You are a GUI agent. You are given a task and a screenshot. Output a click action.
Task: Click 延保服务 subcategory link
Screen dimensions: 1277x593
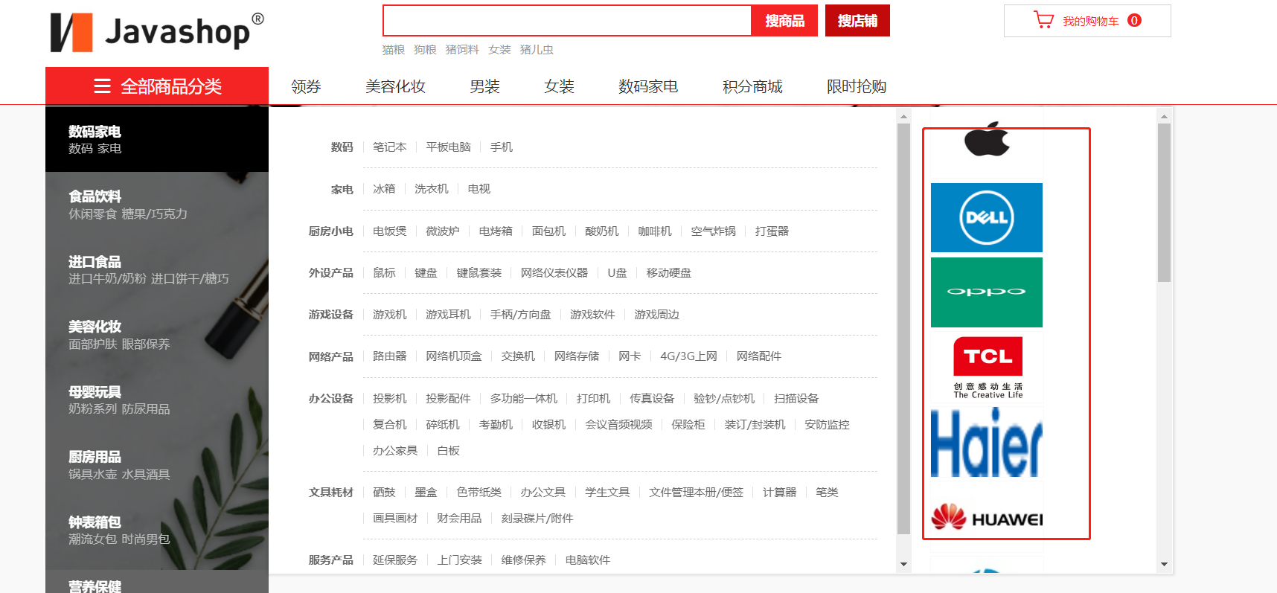pos(395,560)
